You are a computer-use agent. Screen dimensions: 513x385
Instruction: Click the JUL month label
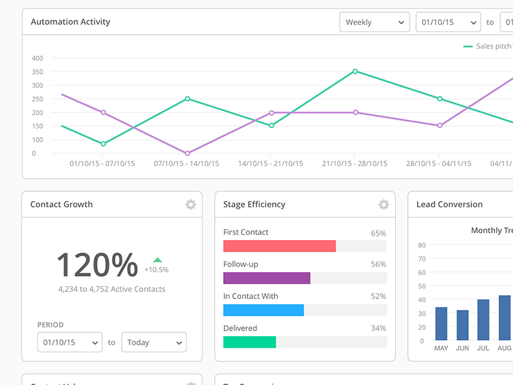484,348
